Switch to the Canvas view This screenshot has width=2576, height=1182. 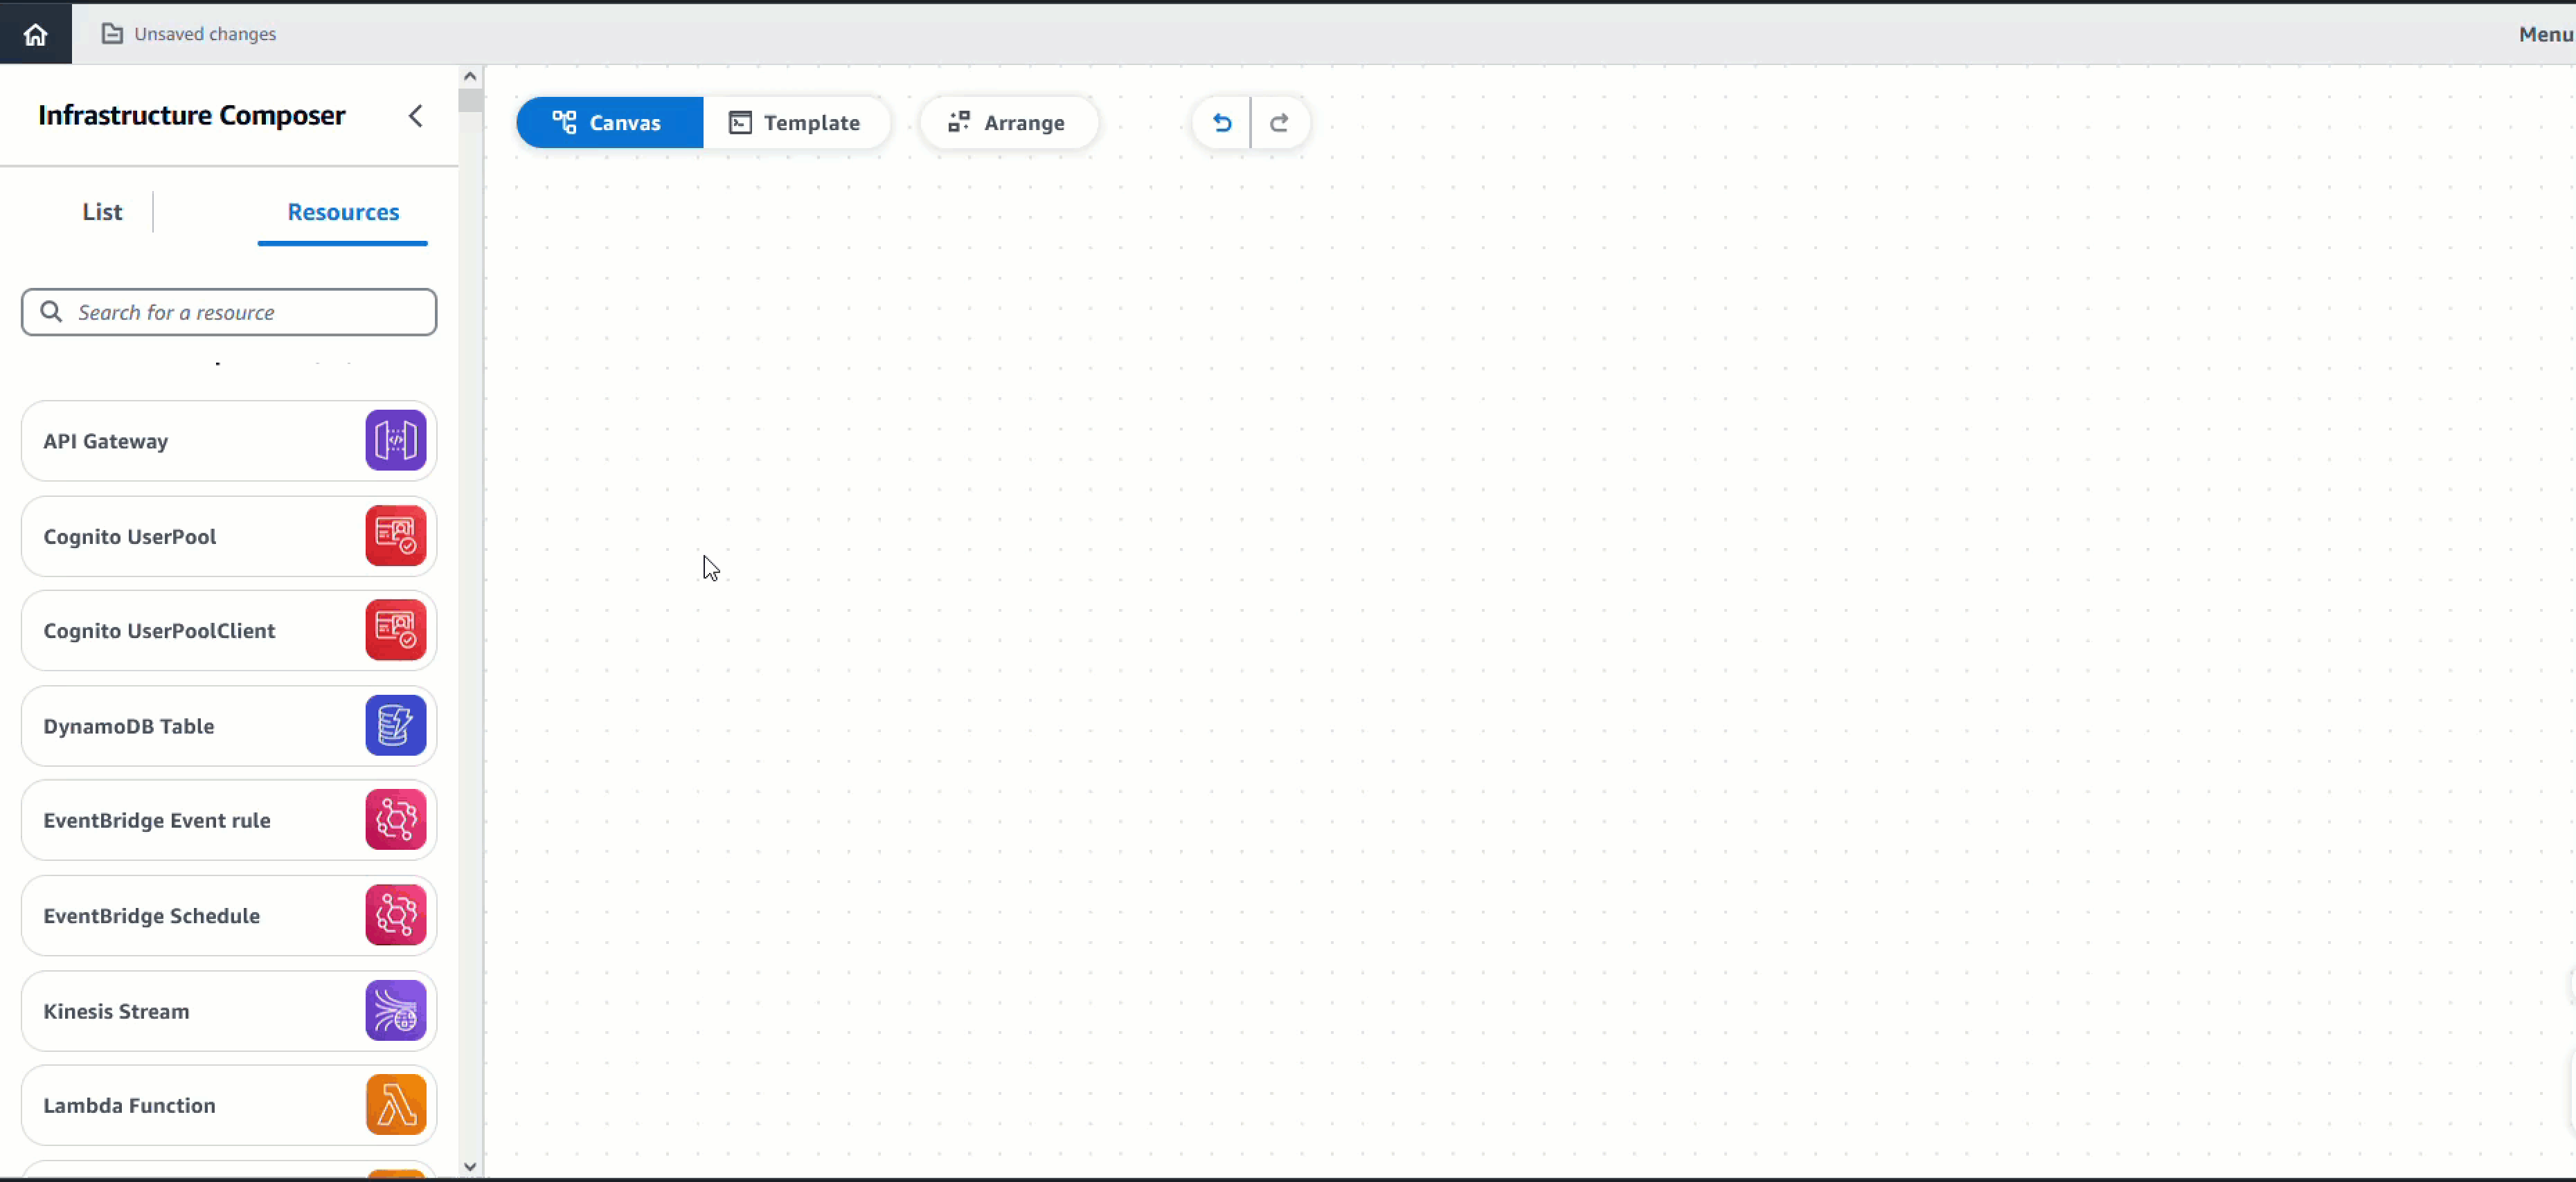coord(608,122)
